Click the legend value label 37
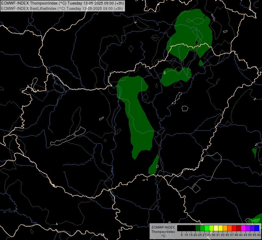The height and width of the screenshot is (240, 262). (232, 235)
